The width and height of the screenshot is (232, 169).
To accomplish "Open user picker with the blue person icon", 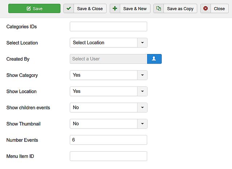I will [154, 59].
